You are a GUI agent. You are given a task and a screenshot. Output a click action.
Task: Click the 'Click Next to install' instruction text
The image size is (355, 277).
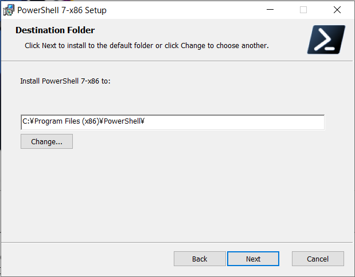coord(147,46)
